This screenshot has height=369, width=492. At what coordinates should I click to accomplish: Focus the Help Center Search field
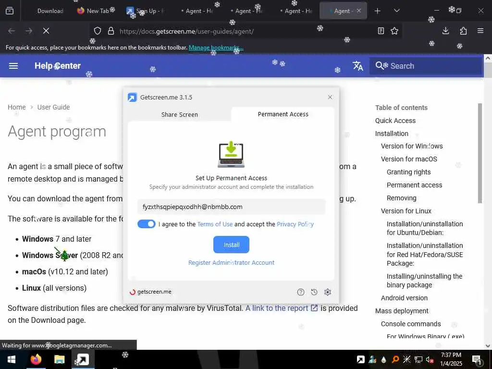click(426, 66)
